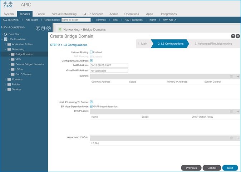
Task: Click the ALL TENANTS link
Action: (x=11, y=20)
